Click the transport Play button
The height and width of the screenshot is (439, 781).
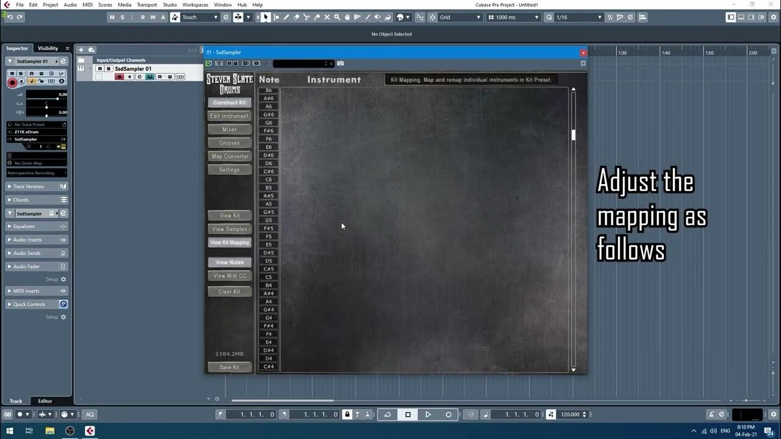point(428,415)
